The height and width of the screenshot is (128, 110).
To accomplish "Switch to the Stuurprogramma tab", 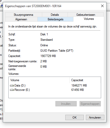I will coord(23,15).
